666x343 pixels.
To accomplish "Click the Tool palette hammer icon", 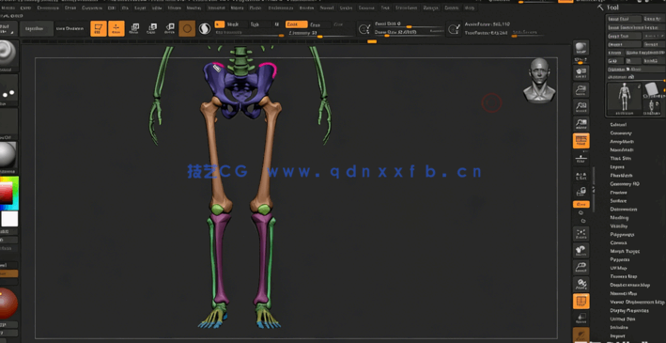I will (599, 8).
